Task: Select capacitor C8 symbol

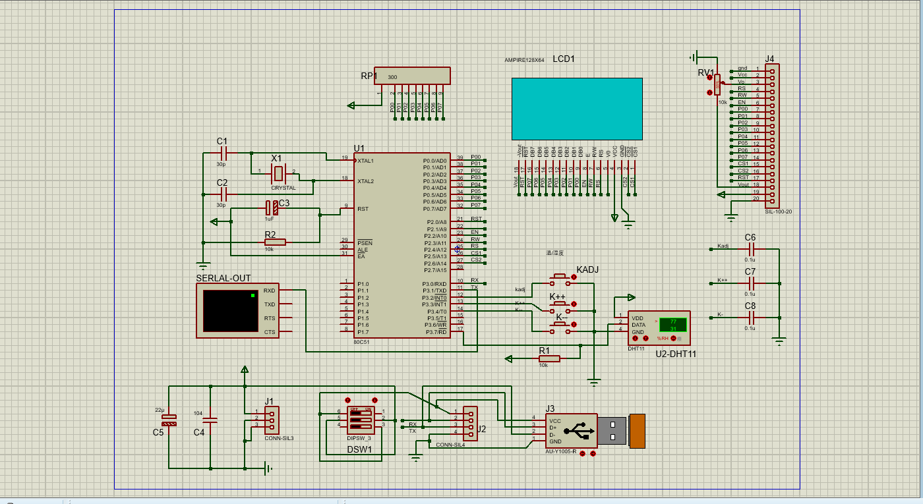Action: [x=750, y=318]
